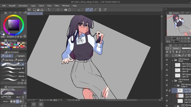191x107 pixels.
Task: Expand the collapsed folder at layer list bottom
Action: 175,106
